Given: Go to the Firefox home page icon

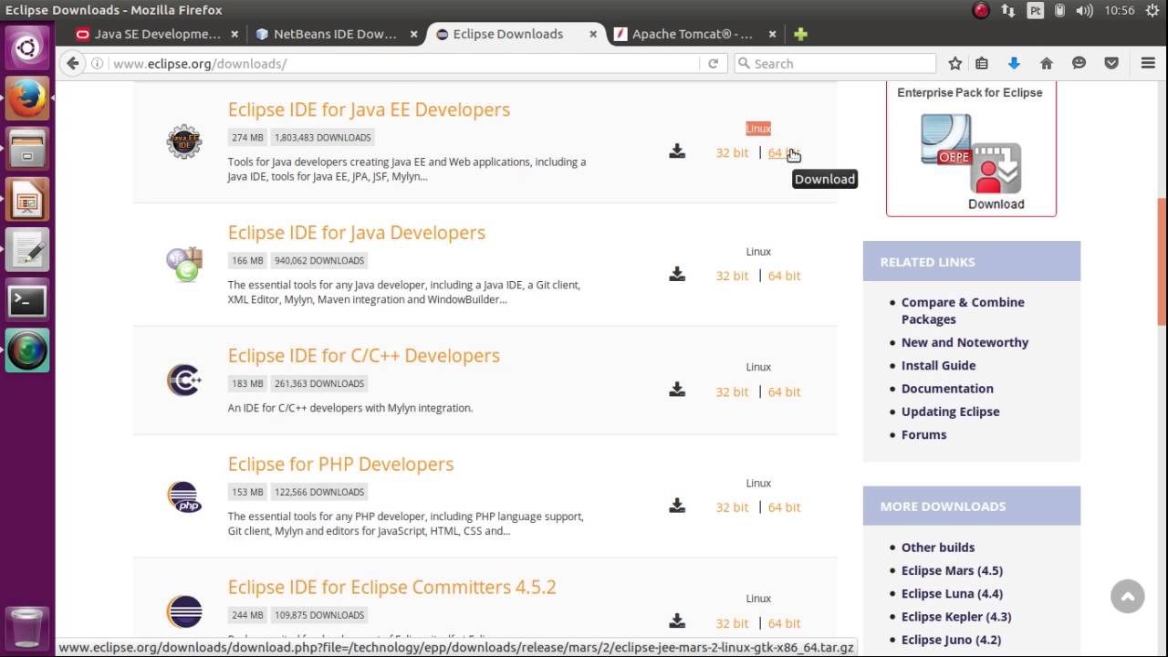Looking at the screenshot, I should coord(1047,63).
